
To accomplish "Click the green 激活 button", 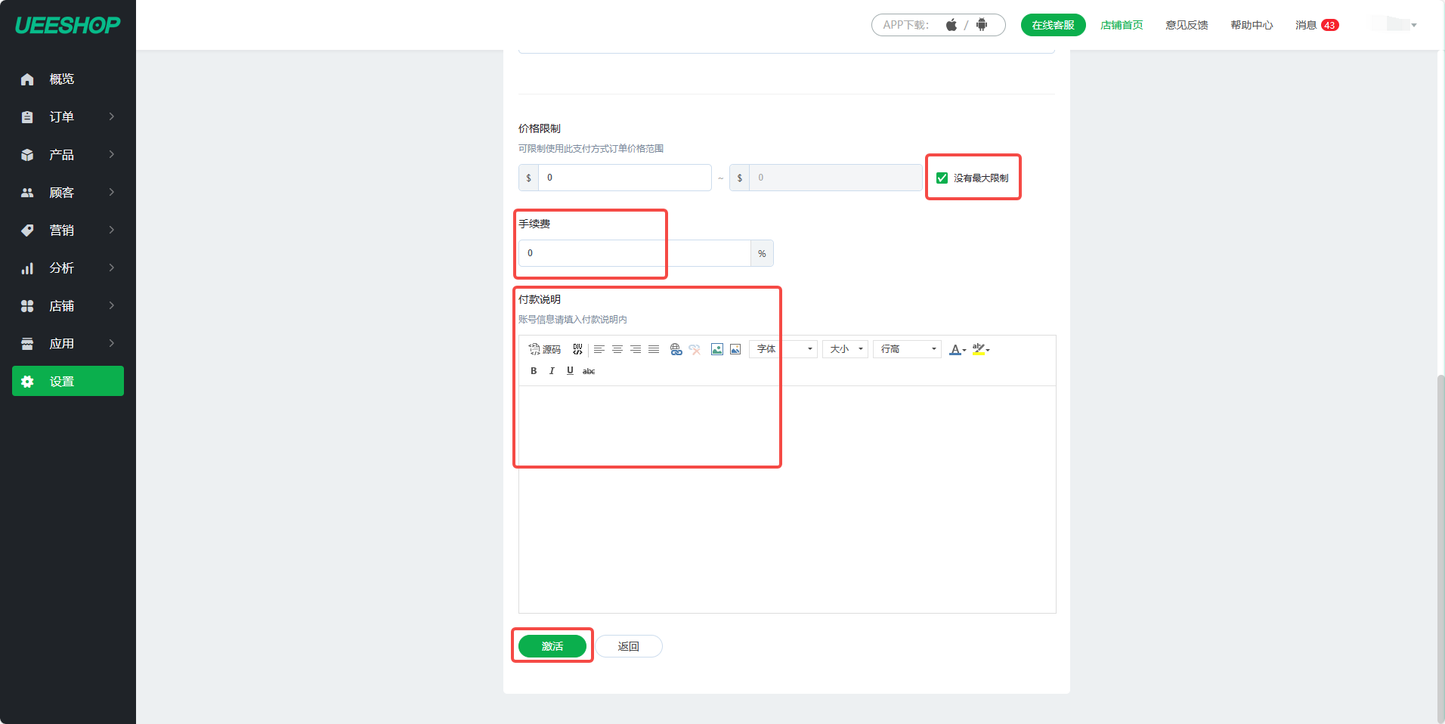I will click(552, 646).
